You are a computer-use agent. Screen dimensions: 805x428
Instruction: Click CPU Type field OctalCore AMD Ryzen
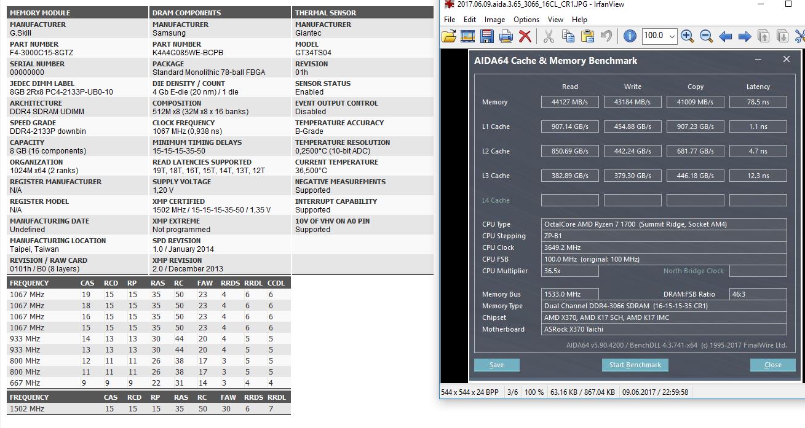tap(664, 224)
